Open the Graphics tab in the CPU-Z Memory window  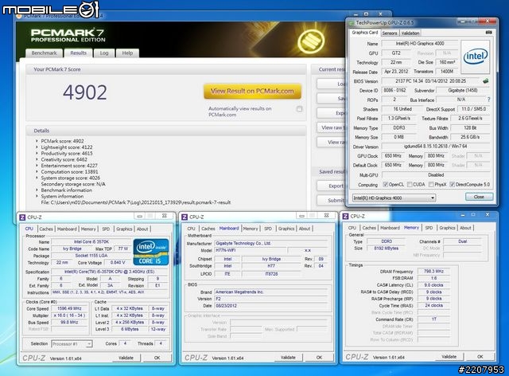(447, 228)
